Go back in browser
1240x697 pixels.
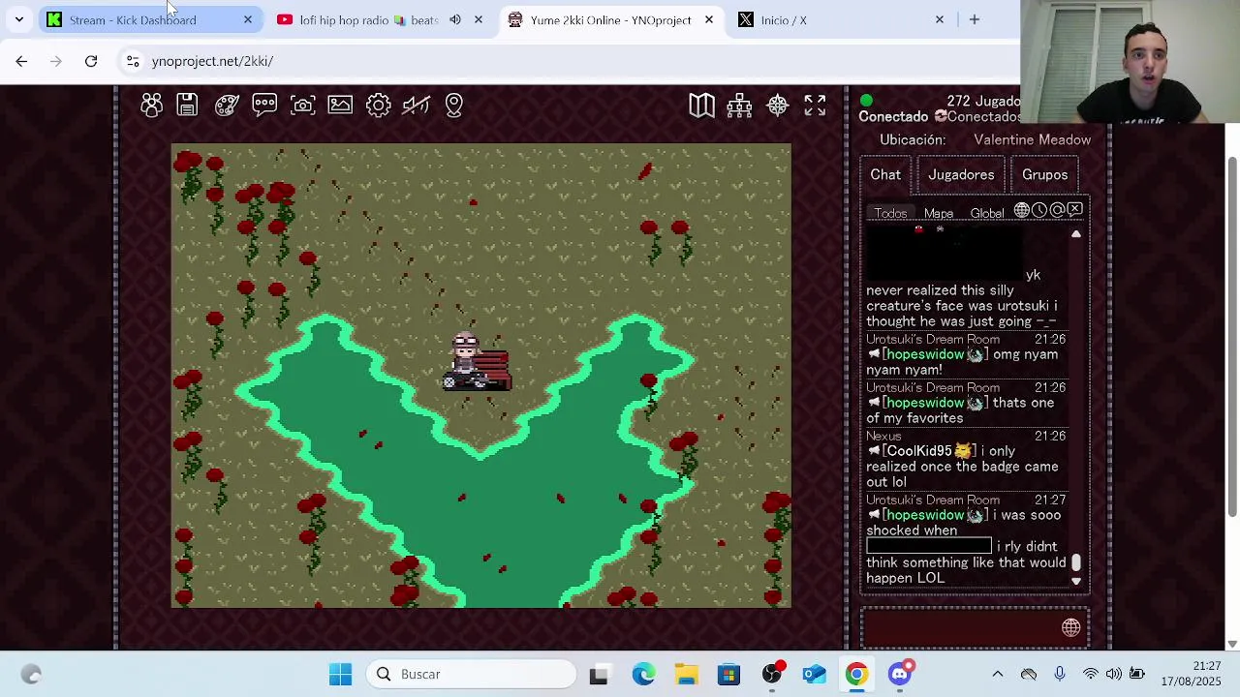pyautogui.click(x=21, y=61)
